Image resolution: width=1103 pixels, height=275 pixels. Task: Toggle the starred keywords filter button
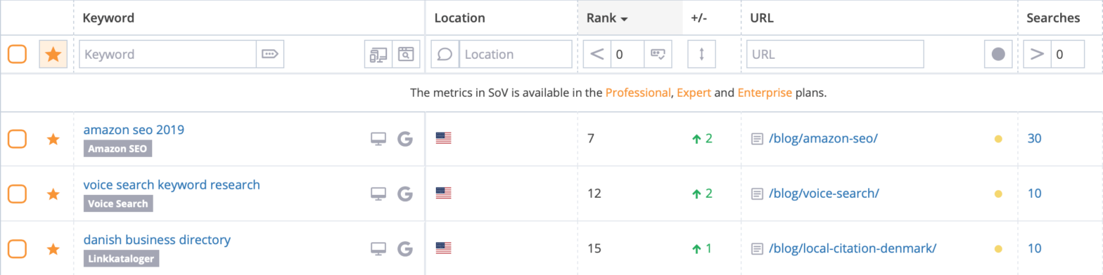pyautogui.click(x=53, y=54)
